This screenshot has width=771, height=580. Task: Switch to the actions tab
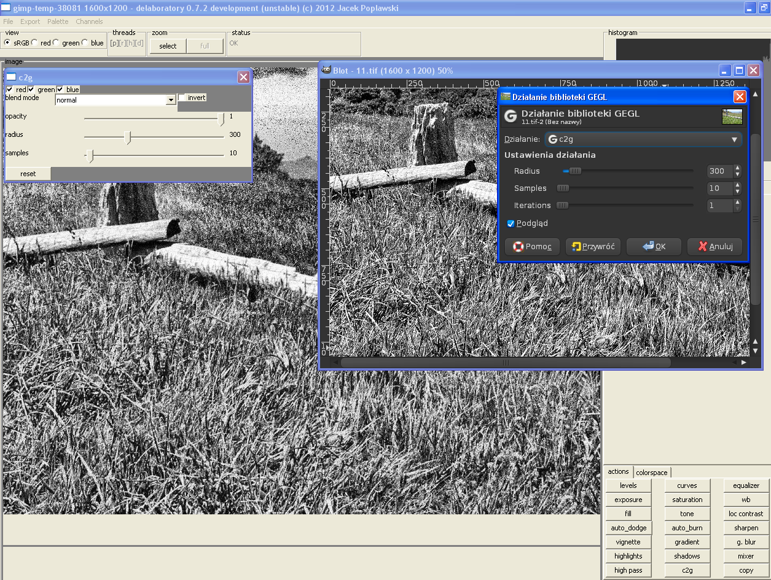point(618,471)
